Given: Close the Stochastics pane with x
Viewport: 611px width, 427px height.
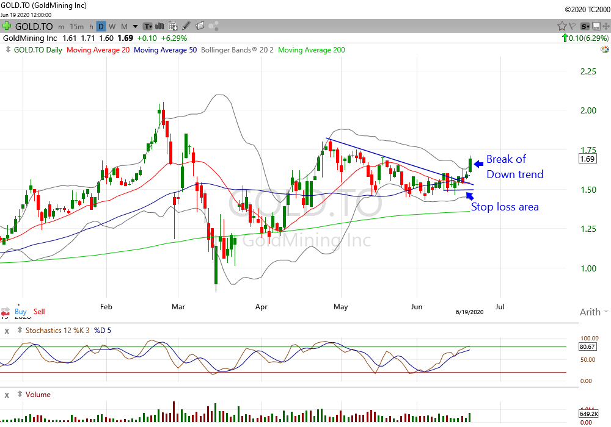Looking at the screenshot, I should [7, 331].
